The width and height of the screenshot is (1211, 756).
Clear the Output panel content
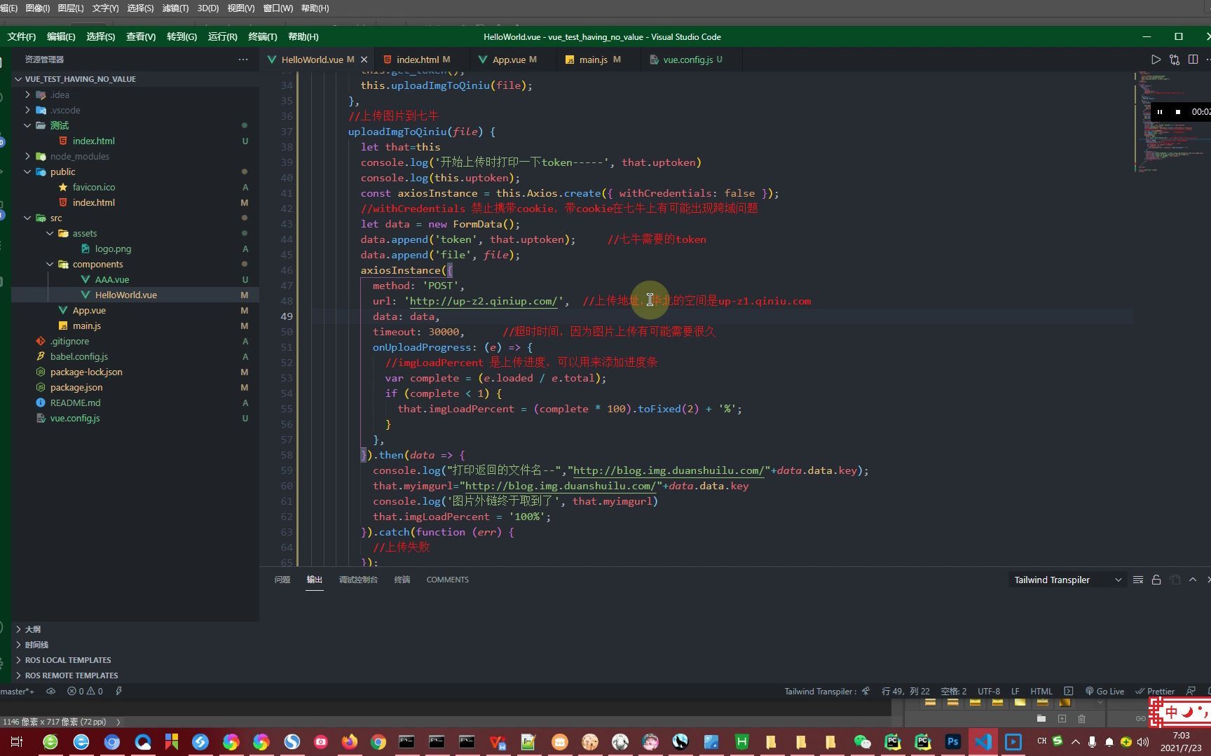(1138, 580)
